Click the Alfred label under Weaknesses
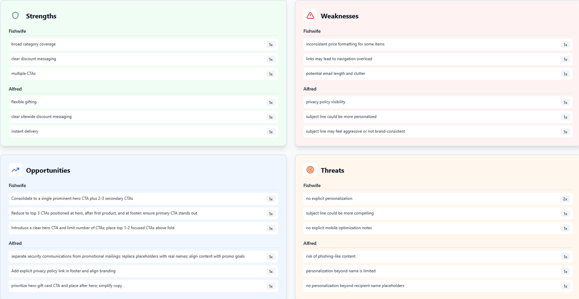Screen dimensions: 579x299 pyautogui.click(x=310, y=89)
